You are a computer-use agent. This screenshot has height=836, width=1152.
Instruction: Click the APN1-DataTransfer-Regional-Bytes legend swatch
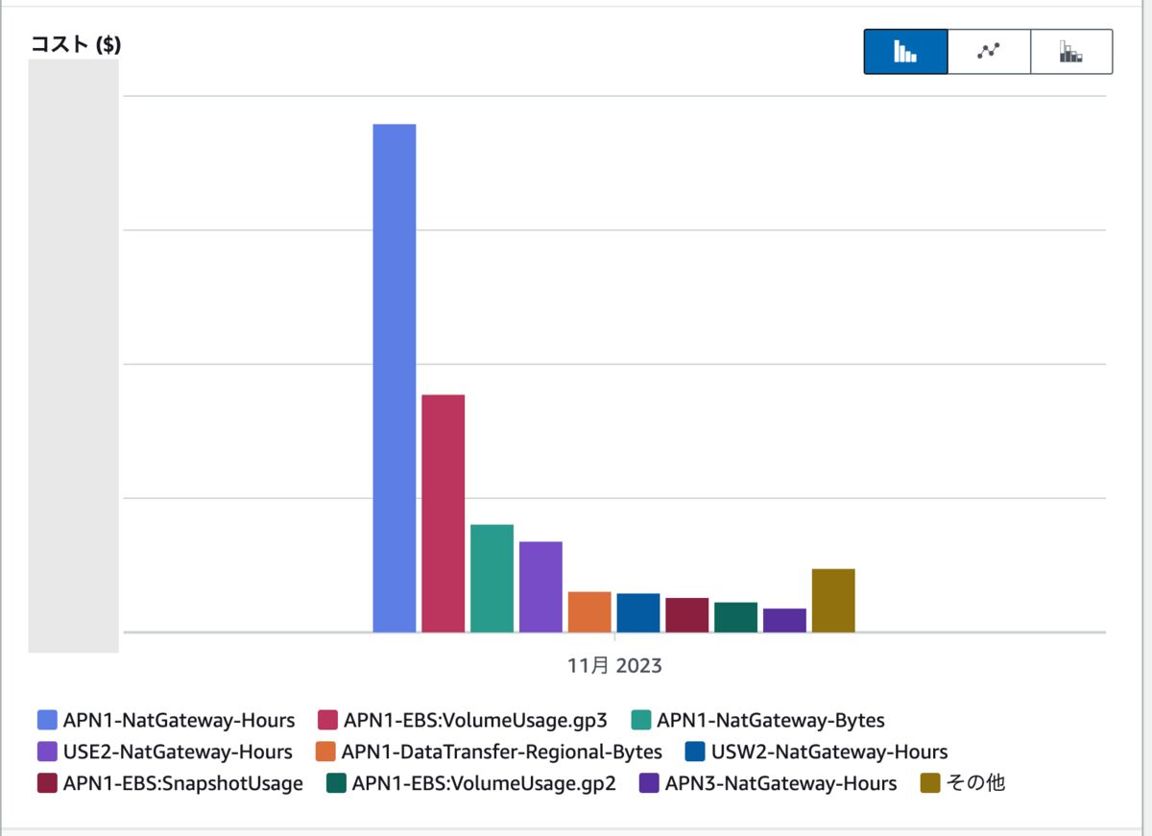point(324,752)
